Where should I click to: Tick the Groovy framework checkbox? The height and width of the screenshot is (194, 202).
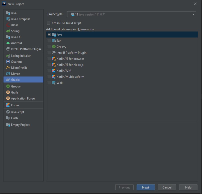(x=49, y=46)
